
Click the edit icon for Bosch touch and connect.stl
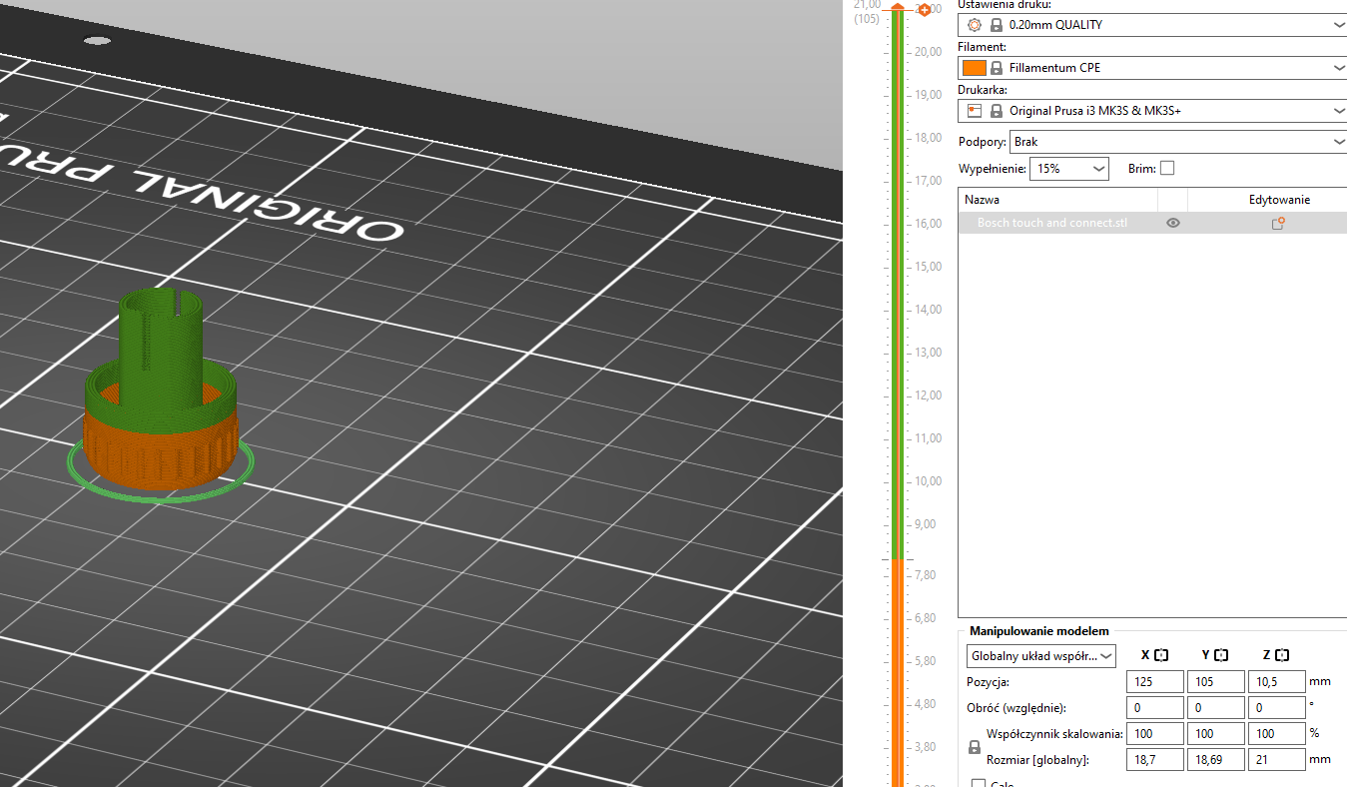pyautogui.click(x=1277, y=224)
